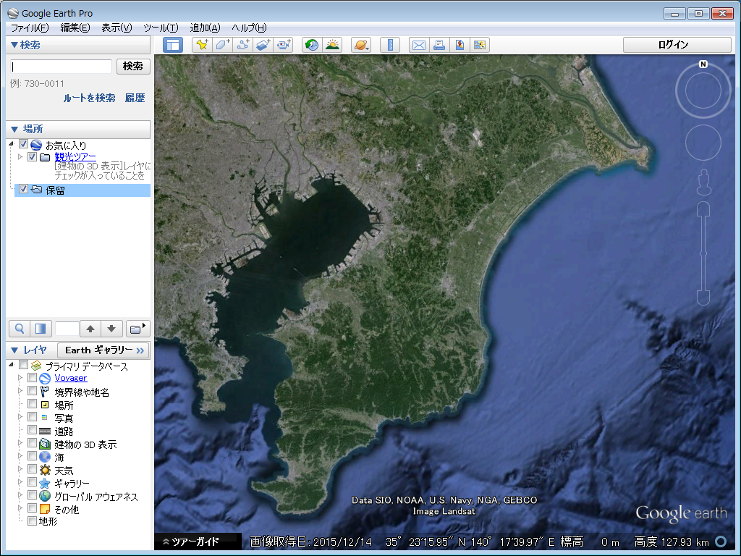Click the opacity field in Places toolbar
741x556 pixels.
tap(67, 329)
